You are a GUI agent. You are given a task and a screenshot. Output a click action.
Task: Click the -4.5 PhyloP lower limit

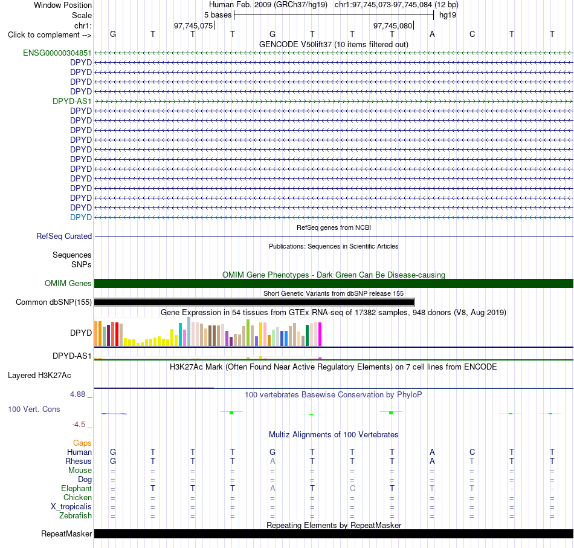[x=79, y=425]
